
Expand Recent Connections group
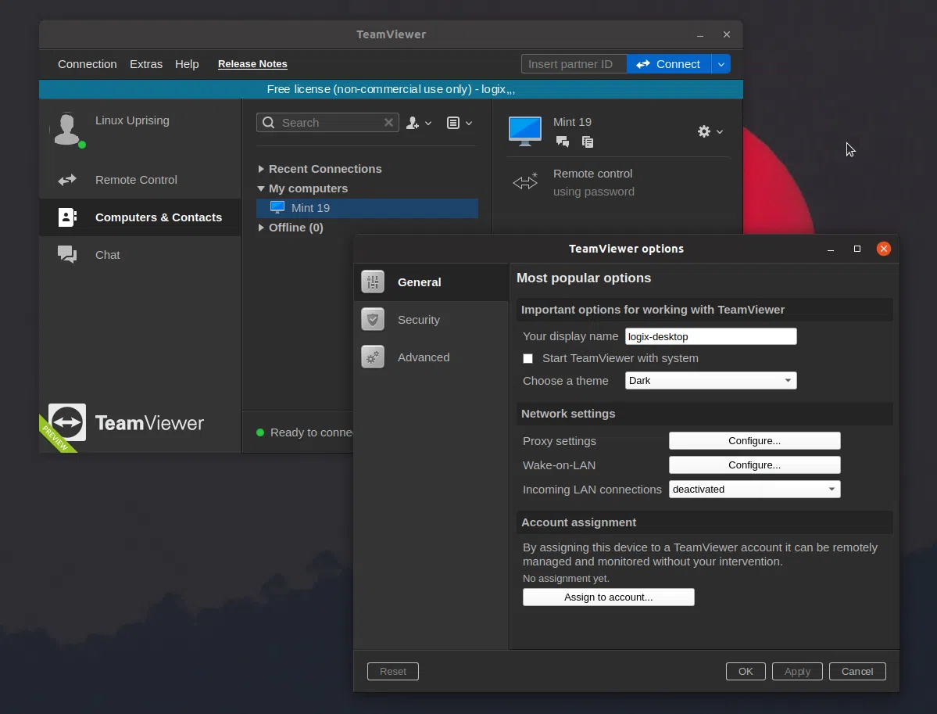[260, 169]
